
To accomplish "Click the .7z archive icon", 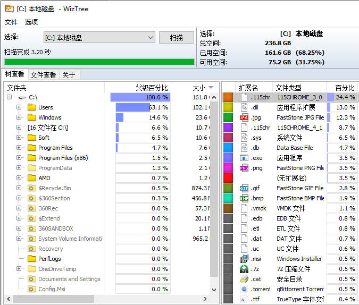I will [x=244, y=269].
